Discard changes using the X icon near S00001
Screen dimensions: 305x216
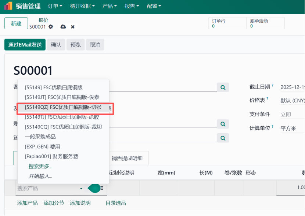click(x=72, y=27)
